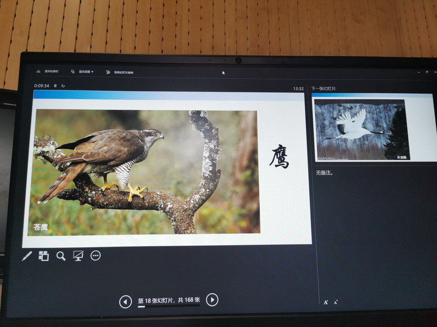Decrease the notes text size
This screenshot has width=437, height=327.
(335, 302)
